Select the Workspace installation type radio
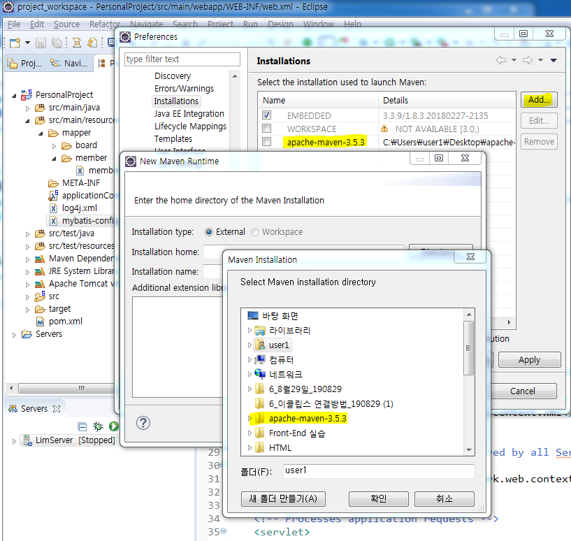The image size is (571, 541). coord(255,232)
